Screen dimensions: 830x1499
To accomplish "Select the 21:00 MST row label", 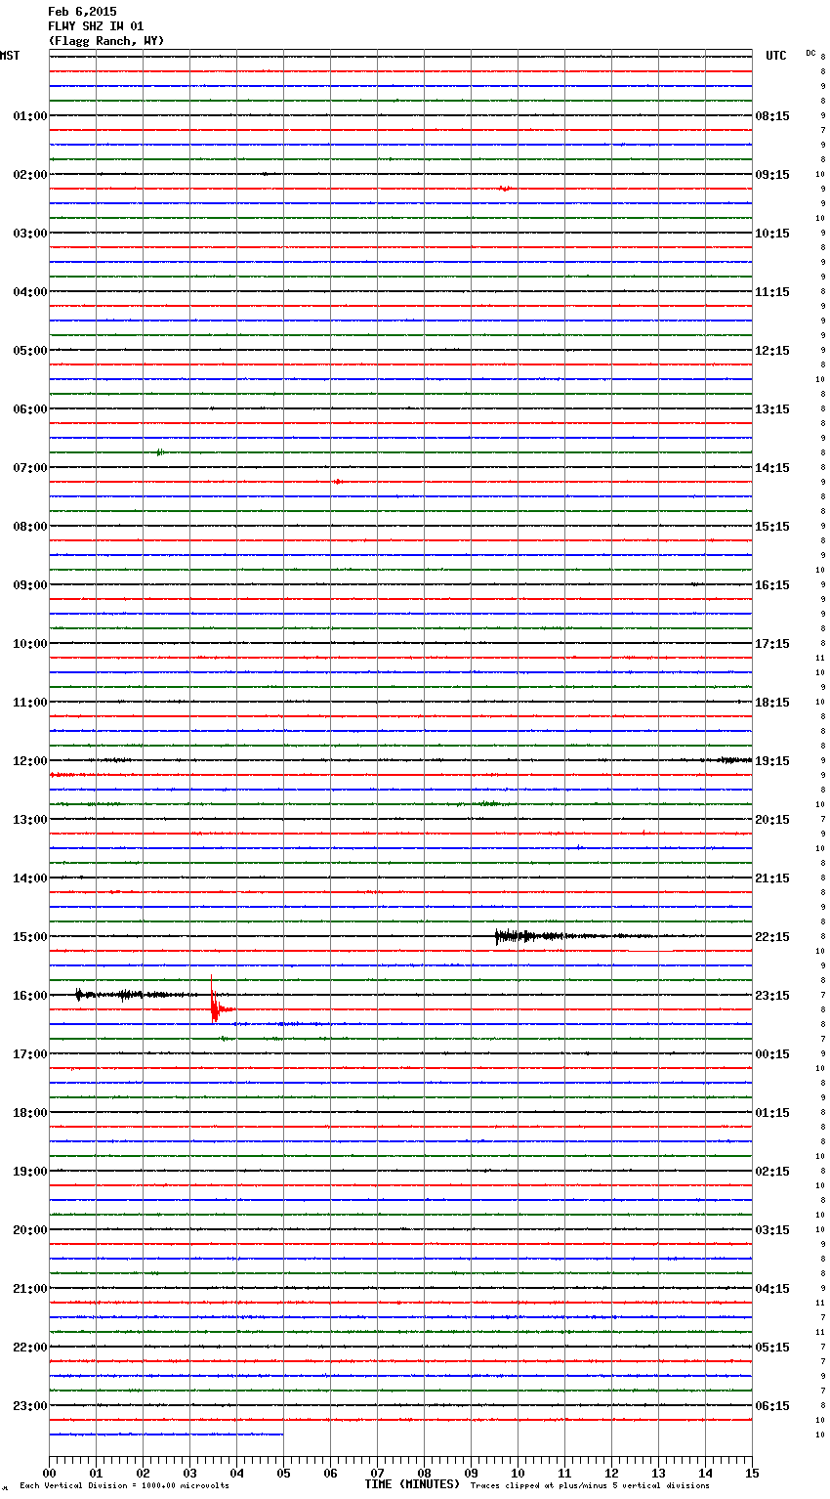I will pyautogui.click(x=29, y=1289).
